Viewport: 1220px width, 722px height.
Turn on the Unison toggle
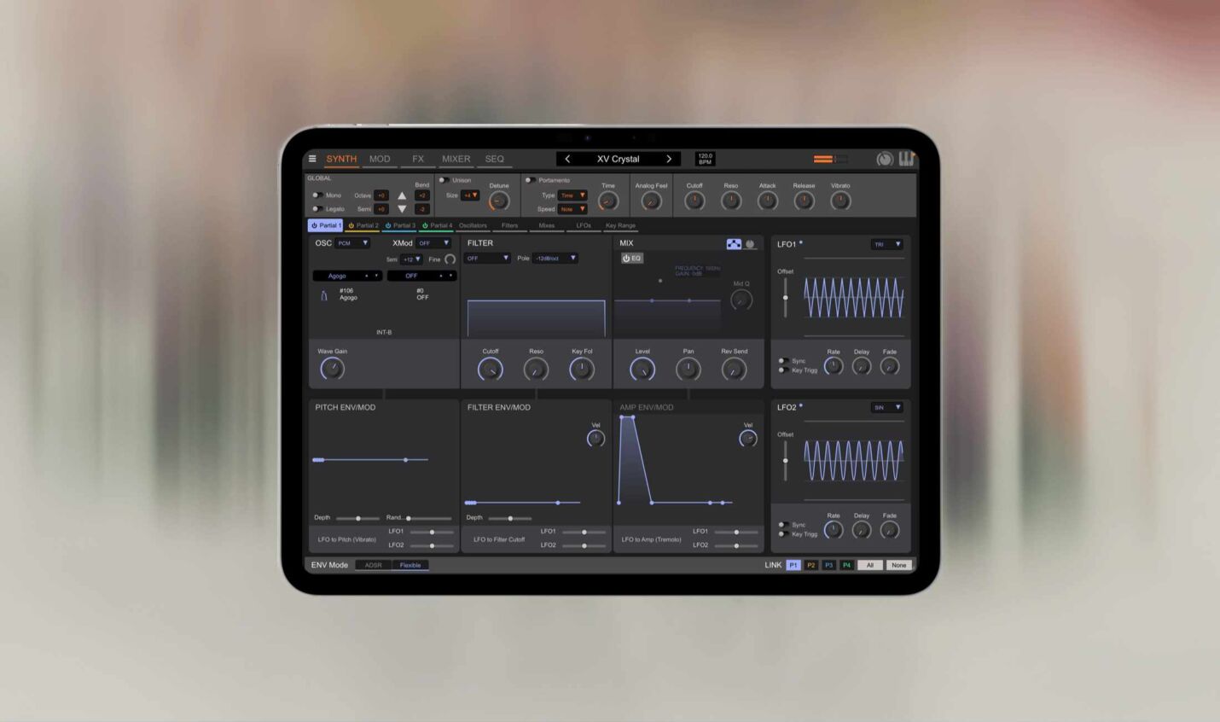click(444, 180)
